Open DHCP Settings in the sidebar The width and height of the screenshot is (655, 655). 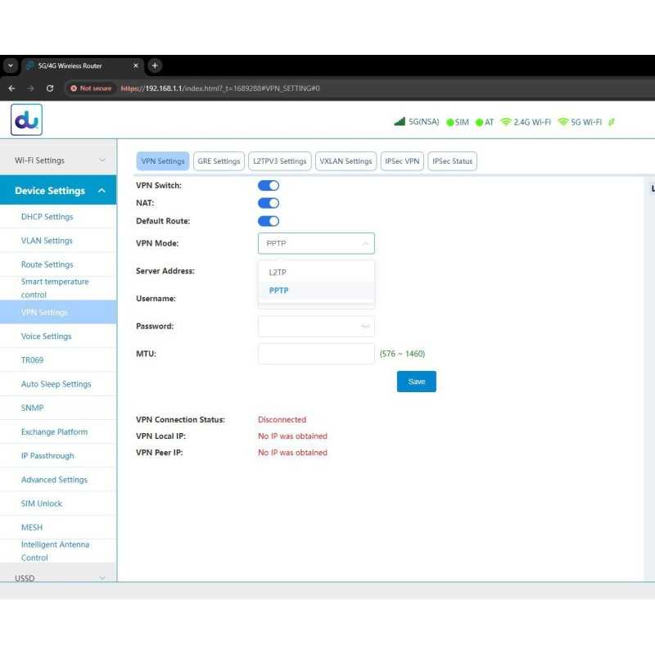coord(47,217)
